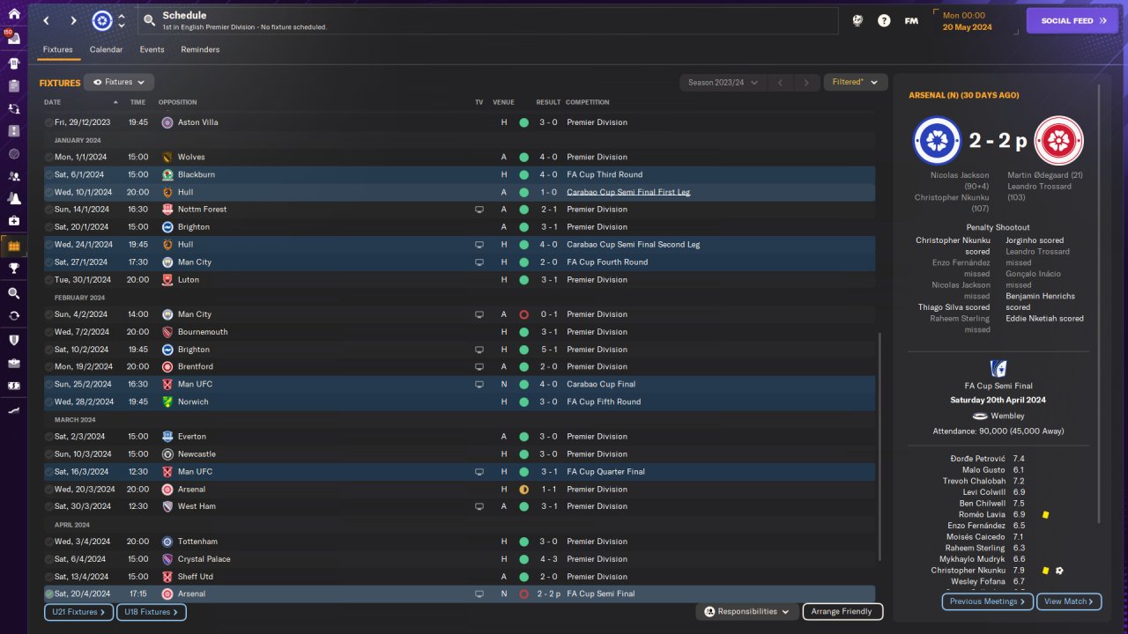
Task: Switch to the Reminders tab
Action: tap(201, 49)
